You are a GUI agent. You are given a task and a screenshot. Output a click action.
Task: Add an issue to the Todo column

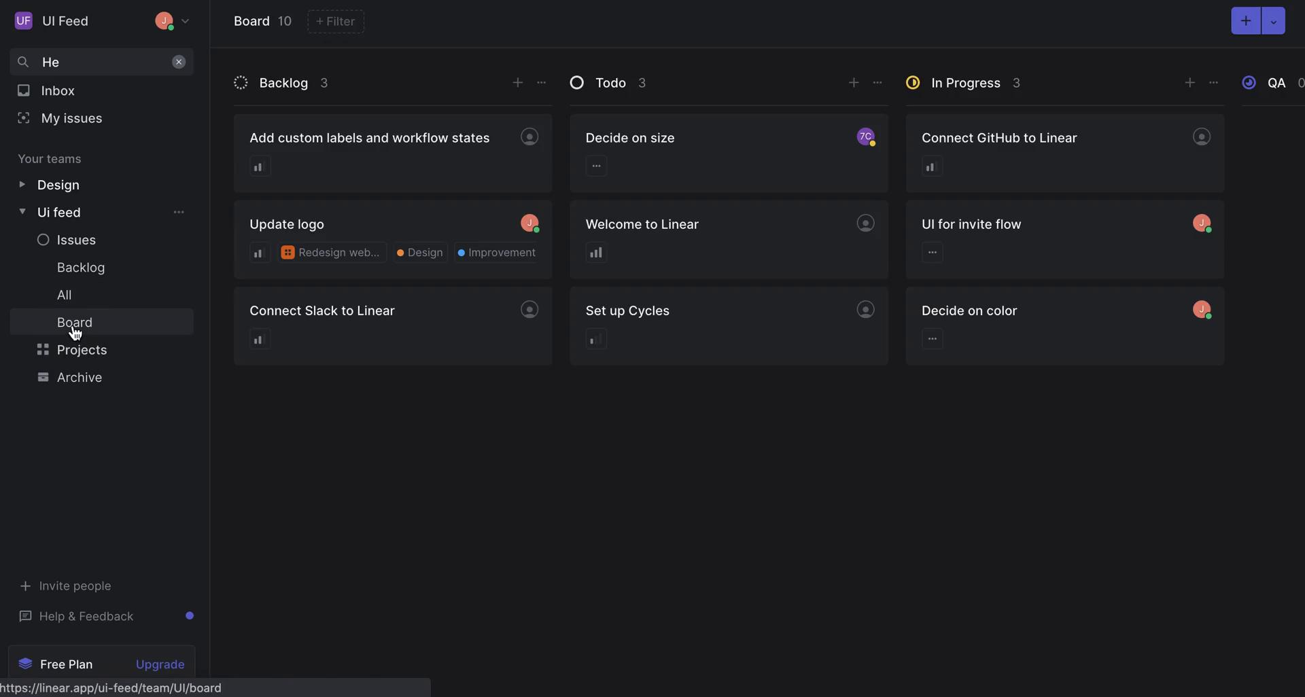tap(854, 82)
